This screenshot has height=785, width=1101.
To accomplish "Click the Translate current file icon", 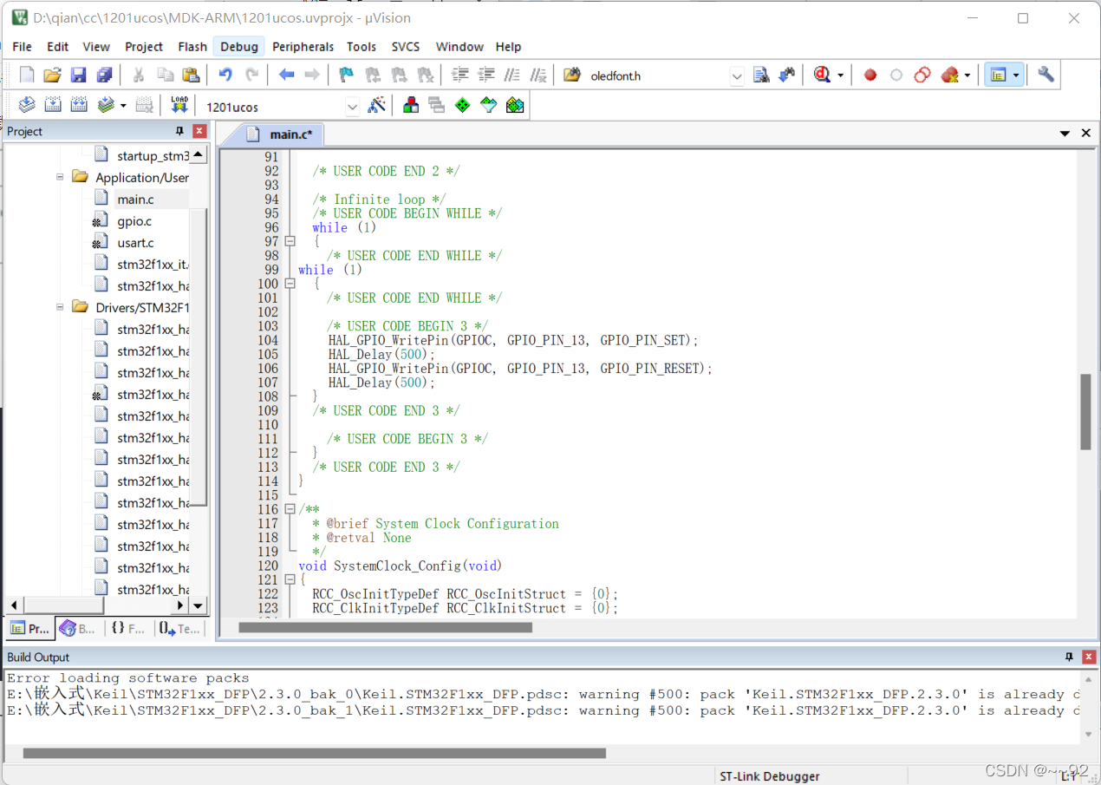I will (x=27, y=106).
